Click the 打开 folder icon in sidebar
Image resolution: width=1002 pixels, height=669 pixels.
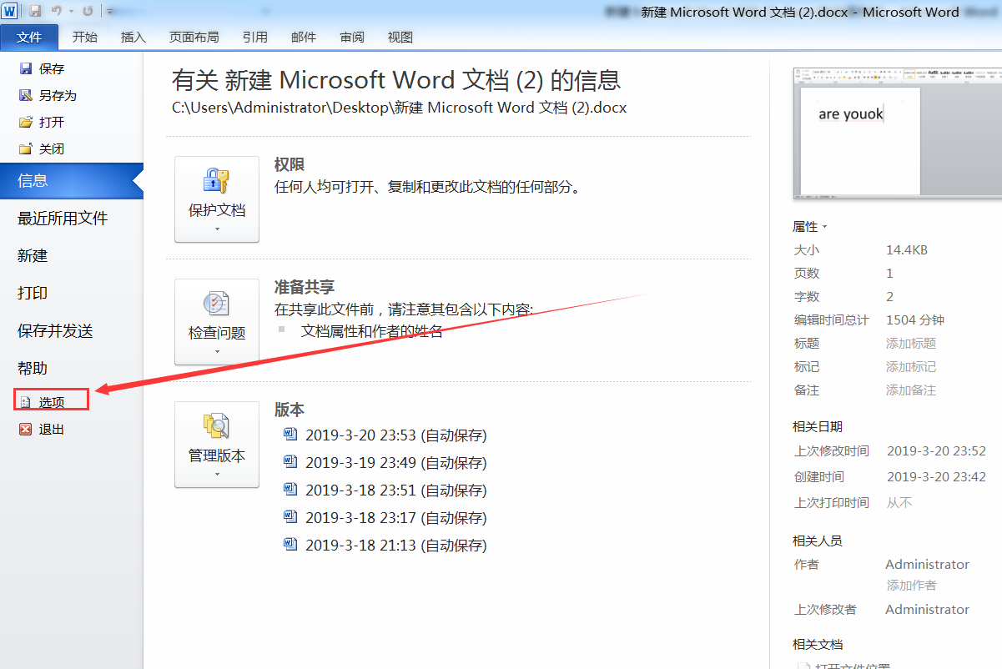coord(25,122)
